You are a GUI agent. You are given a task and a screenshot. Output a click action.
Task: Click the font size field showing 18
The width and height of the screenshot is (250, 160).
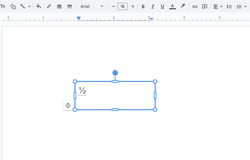pyautogui.click(x=123, y=6)
